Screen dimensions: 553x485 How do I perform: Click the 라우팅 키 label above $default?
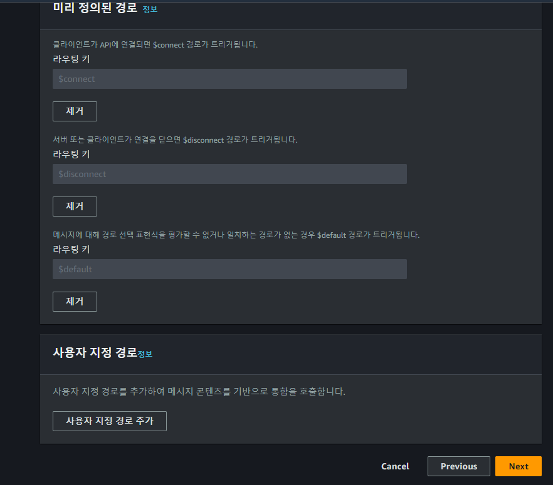tap(70, 249)
